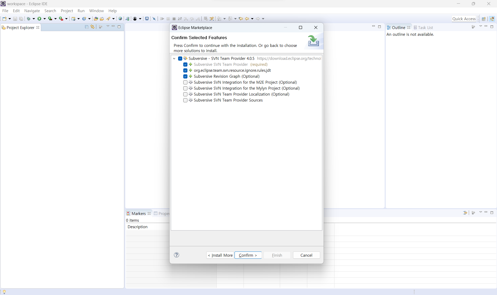The height and width of the screenshot is (295, 497).
Task: Click the Open Web Browser globe icon
Action: [x=120, y=19]
